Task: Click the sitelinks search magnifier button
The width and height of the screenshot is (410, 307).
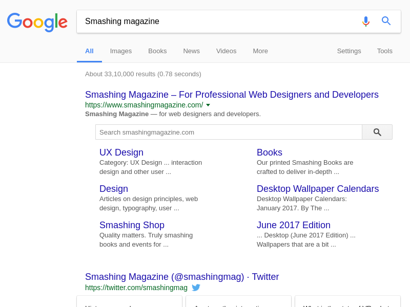Action: tap(377, 132)
